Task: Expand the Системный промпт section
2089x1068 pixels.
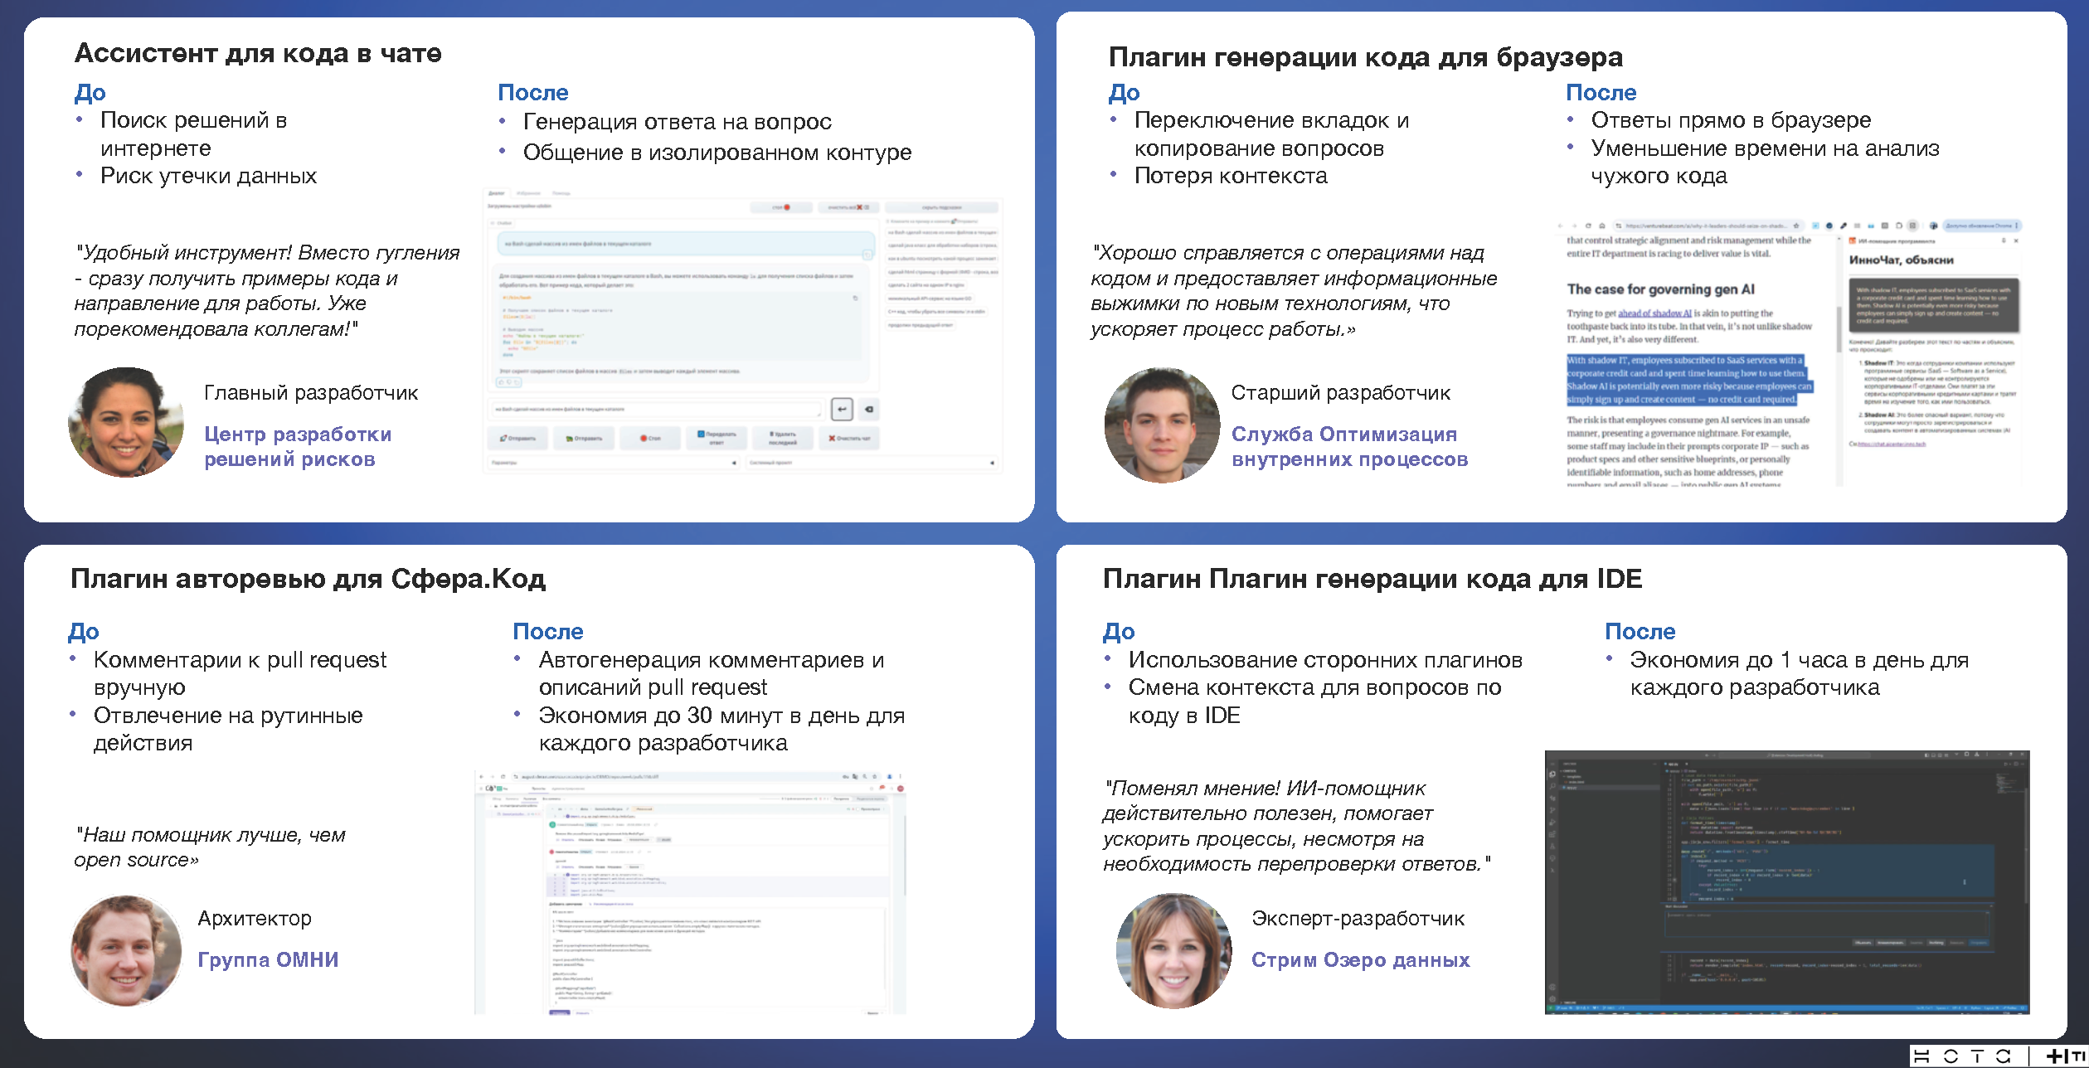Action: click(992, 463)
